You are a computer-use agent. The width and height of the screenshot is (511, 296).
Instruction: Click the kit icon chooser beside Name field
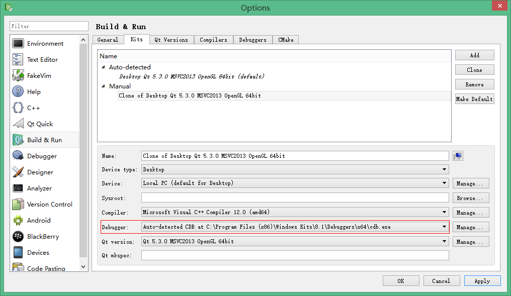458,155
